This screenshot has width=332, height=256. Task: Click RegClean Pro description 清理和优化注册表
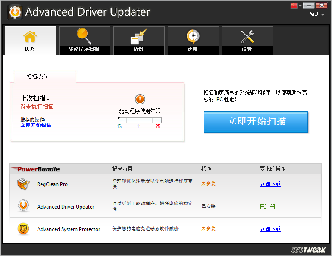152,184
